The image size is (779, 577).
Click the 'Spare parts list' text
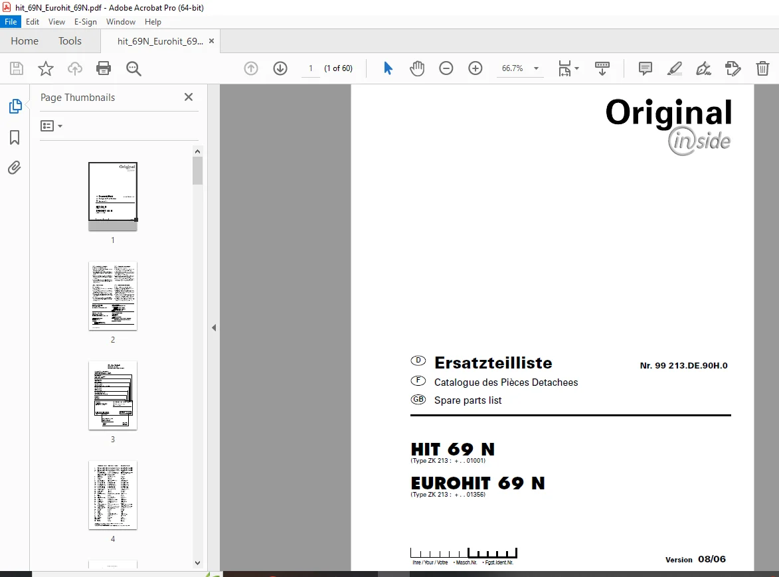tap(468, 400)
